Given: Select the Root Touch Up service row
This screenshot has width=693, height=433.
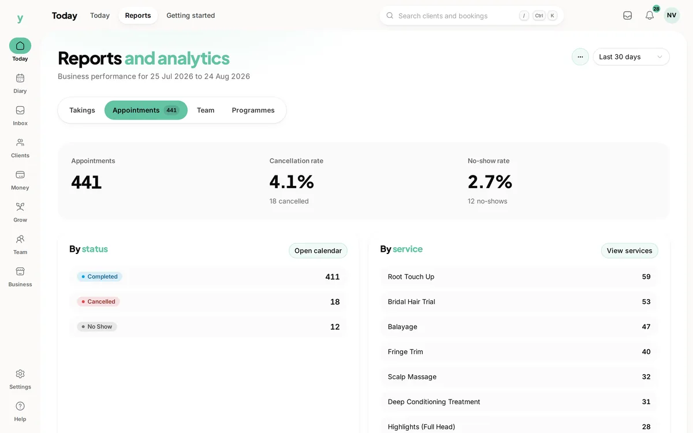Looking at the screenshot, I should 519,277.
